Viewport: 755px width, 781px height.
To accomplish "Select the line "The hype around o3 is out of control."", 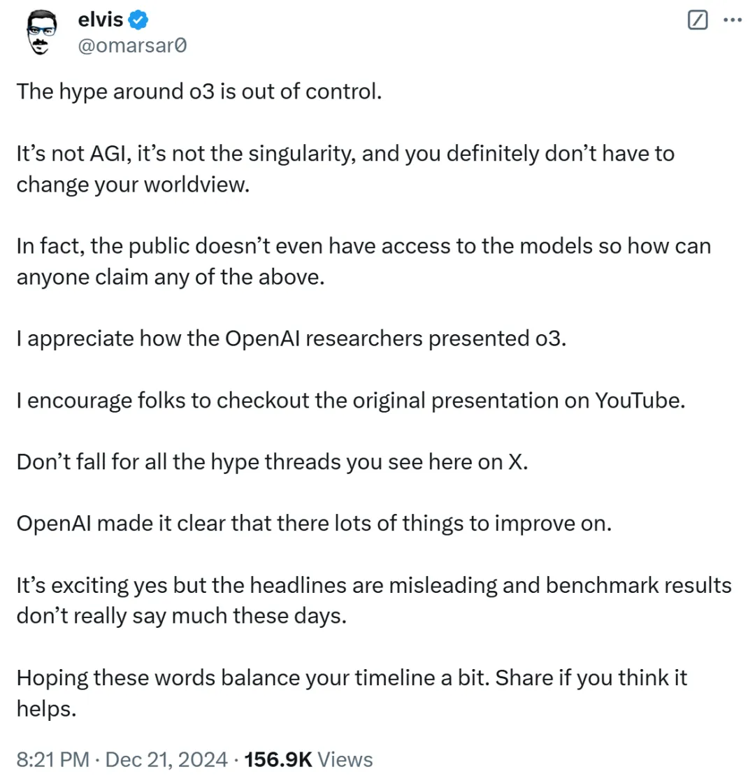I will coord(199,92).
